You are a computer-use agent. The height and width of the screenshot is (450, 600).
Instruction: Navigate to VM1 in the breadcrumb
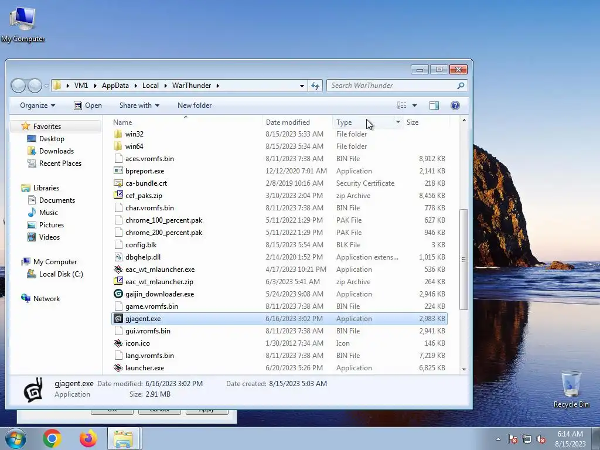pyautogui.click(x=81, y=86)
